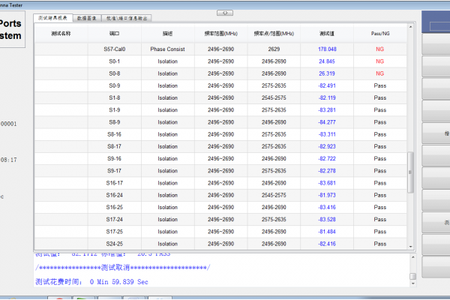Click the Phase Consist description cell

pyautogui.click(x=167, y=49)
